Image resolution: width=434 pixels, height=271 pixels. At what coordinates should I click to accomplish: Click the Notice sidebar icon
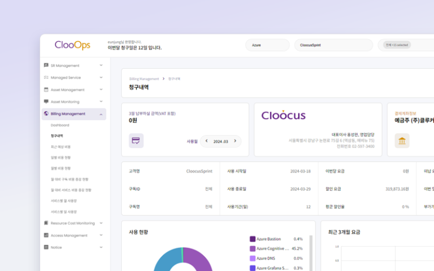point(46,247)
